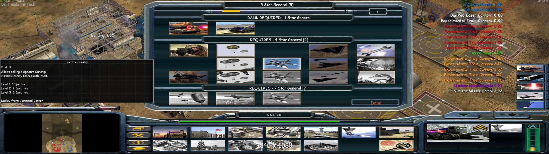Click the 'Particle Missile: 1:39' timer
This screenshot has width=549, height=154.
(483, 4)
